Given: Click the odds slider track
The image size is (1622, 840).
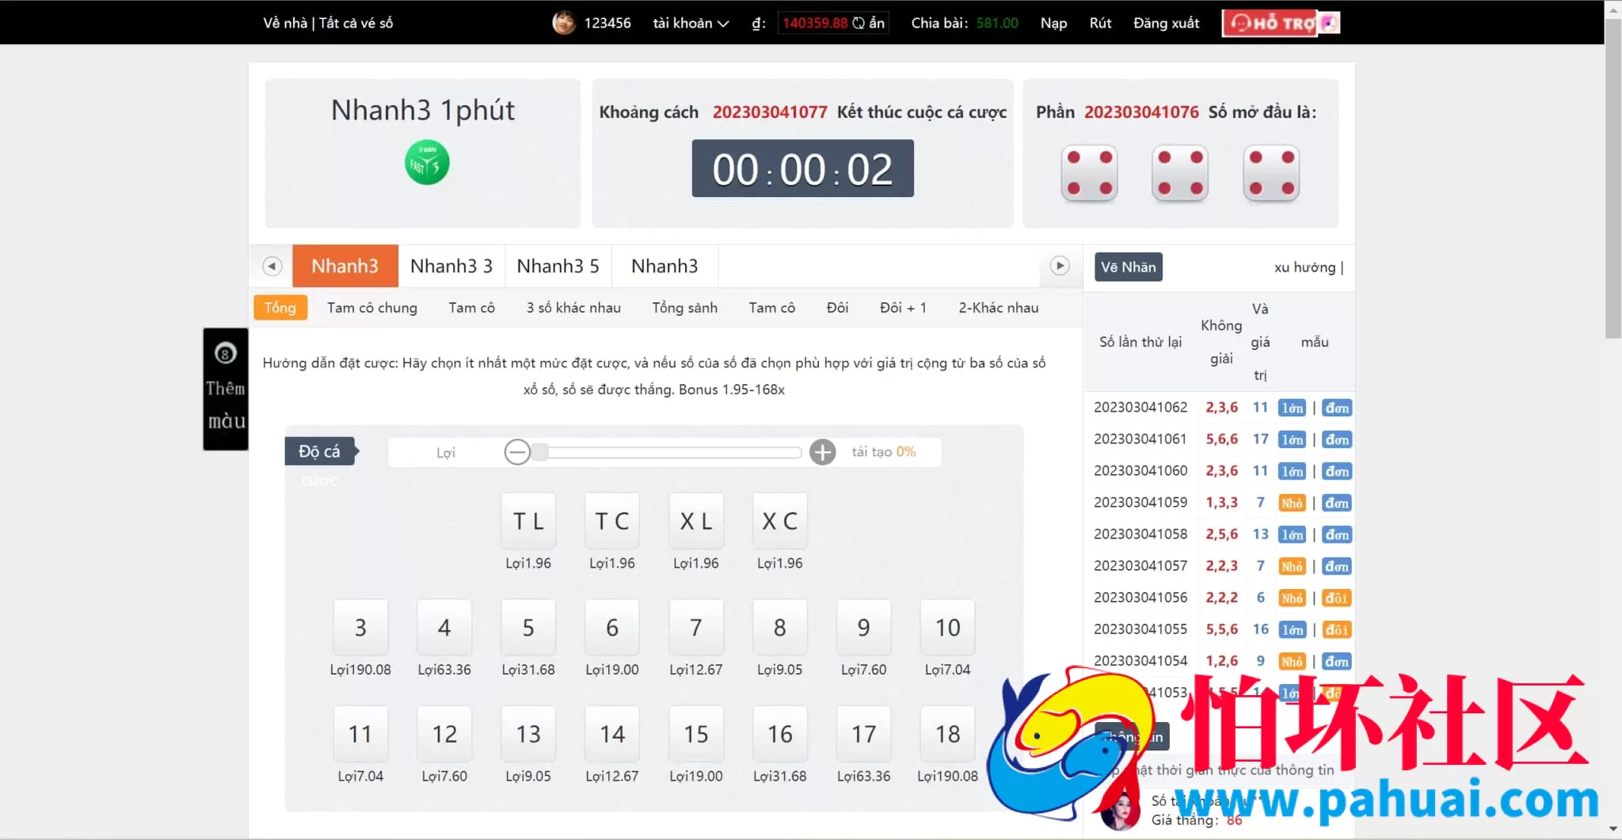Looking at the screenshot, I should coord(673,452).
